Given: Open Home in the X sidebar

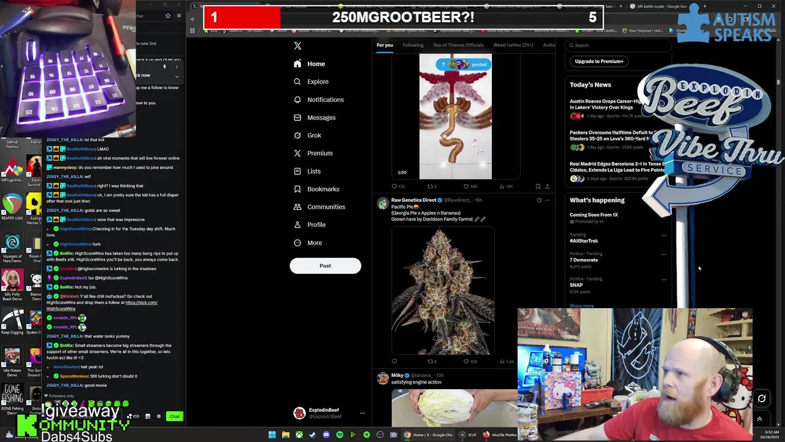Looking at the screenshot, I should pos(310,64).
